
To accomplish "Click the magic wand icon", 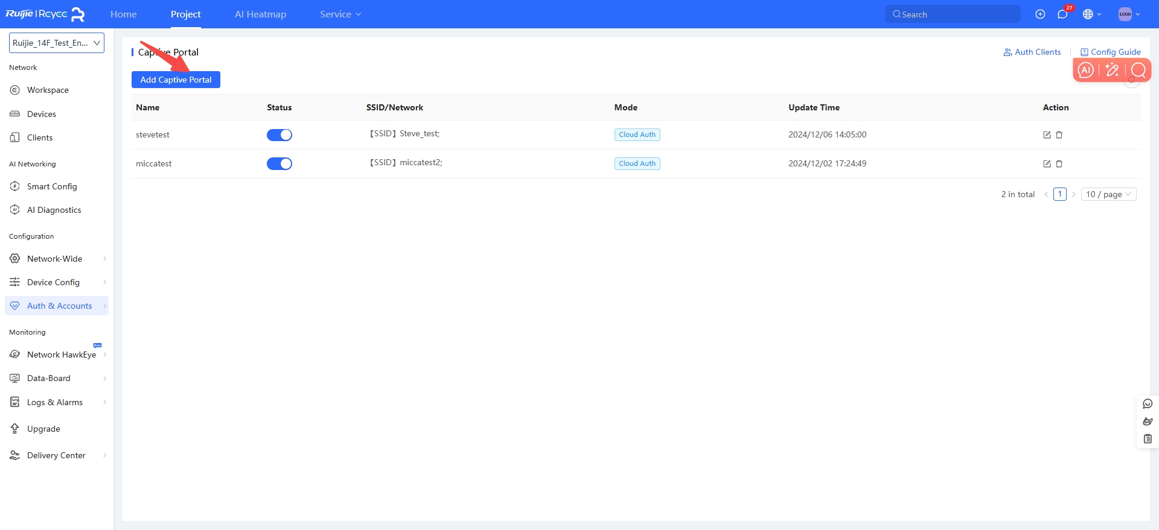I will click(x=1112, y=71).
